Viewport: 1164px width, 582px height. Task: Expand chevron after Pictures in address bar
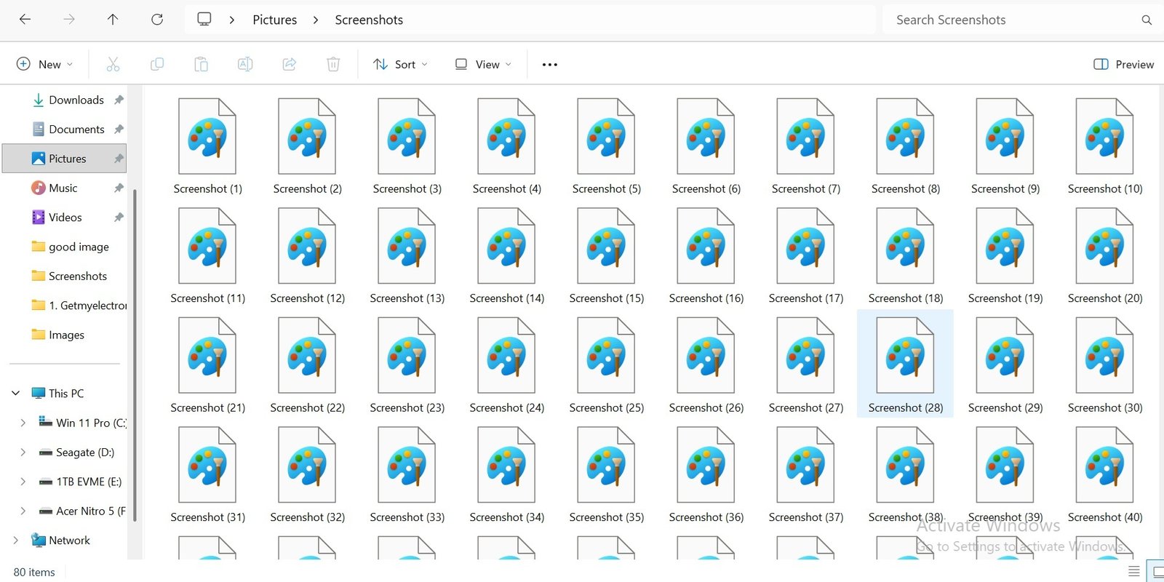[316, 20]
